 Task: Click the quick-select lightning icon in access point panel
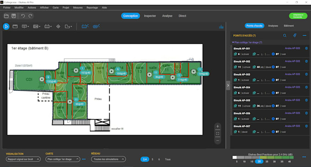295,36
